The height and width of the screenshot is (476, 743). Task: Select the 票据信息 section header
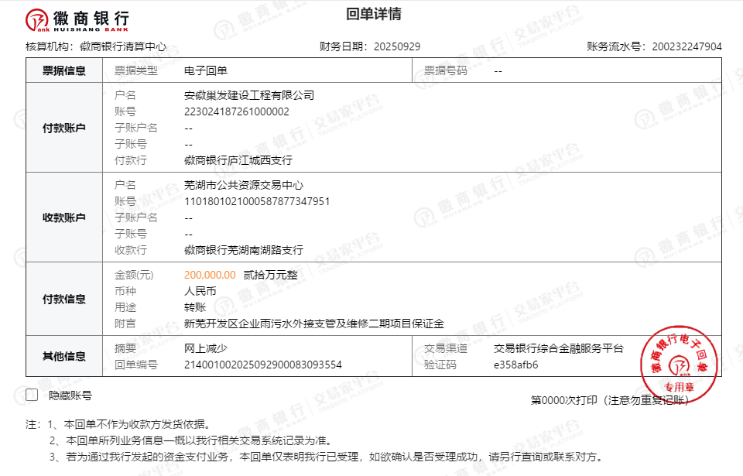[x=64, y=70]
